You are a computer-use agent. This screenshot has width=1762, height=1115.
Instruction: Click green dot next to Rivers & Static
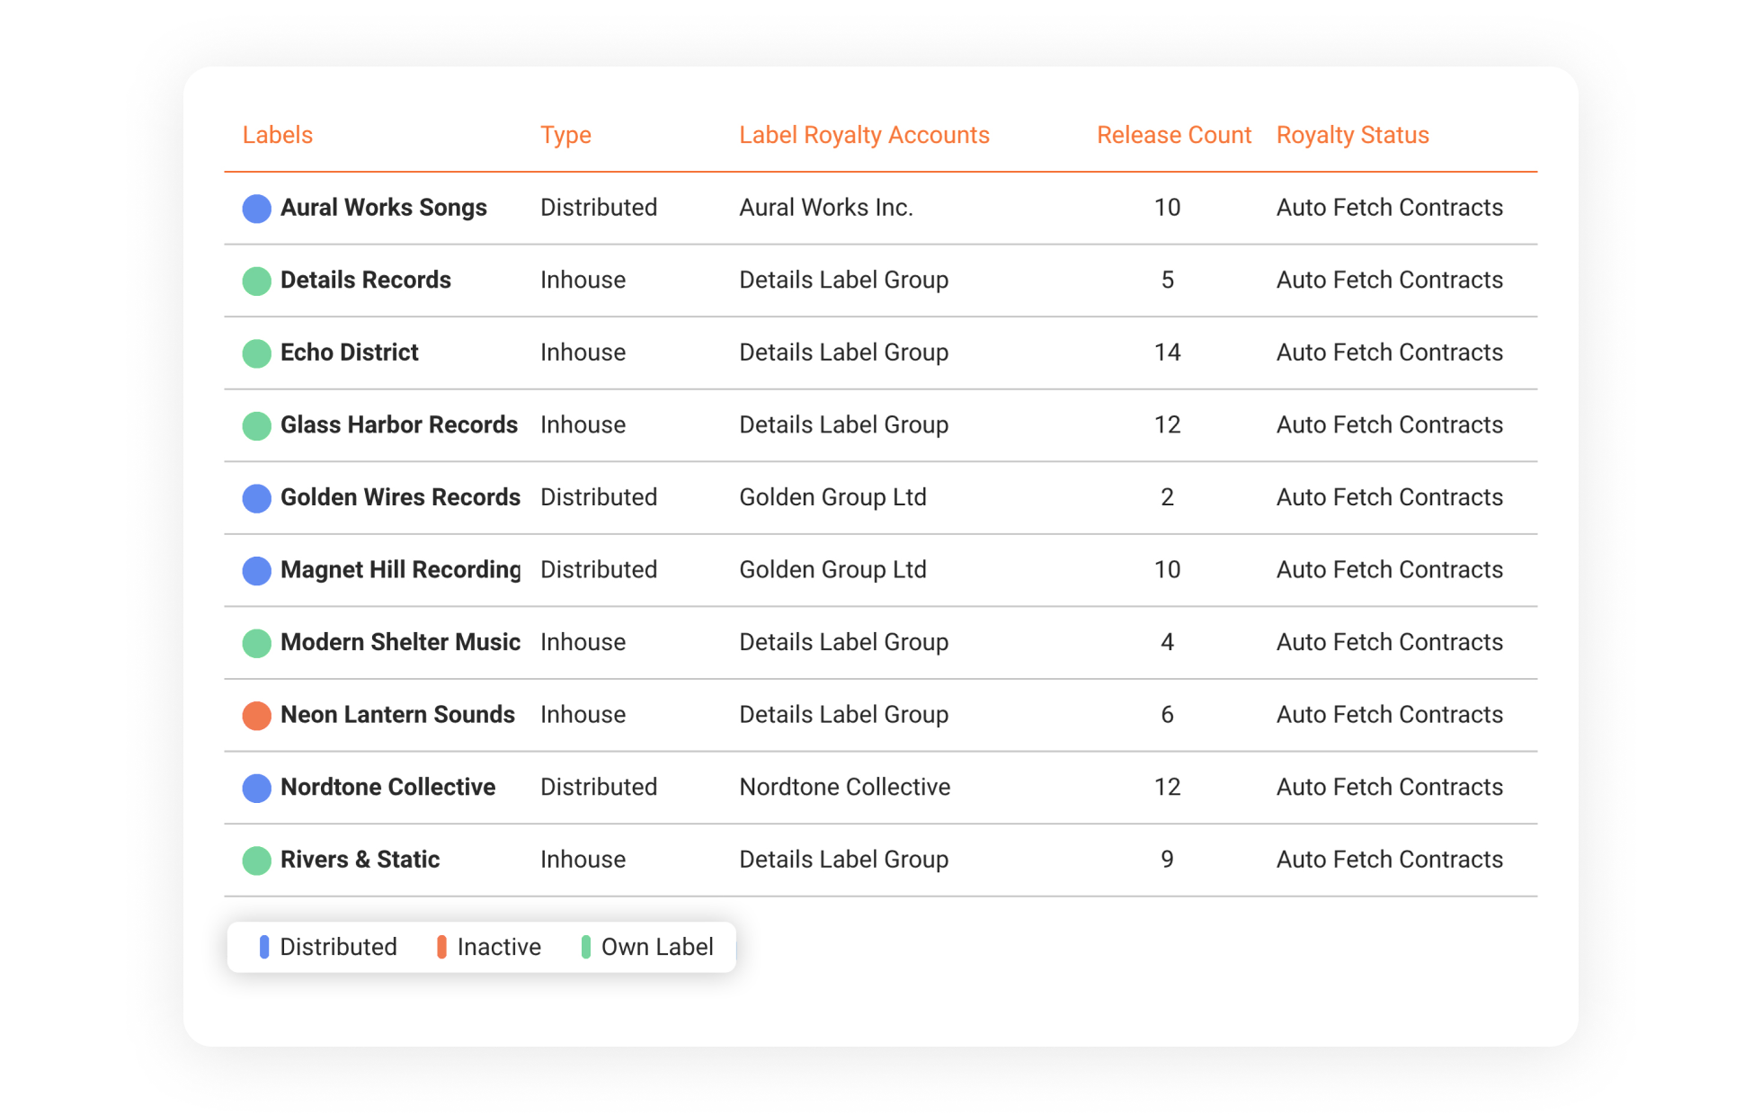tap(256, 861)
